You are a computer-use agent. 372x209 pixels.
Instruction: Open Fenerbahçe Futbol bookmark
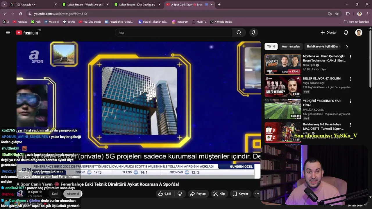(x=119, y=22)
